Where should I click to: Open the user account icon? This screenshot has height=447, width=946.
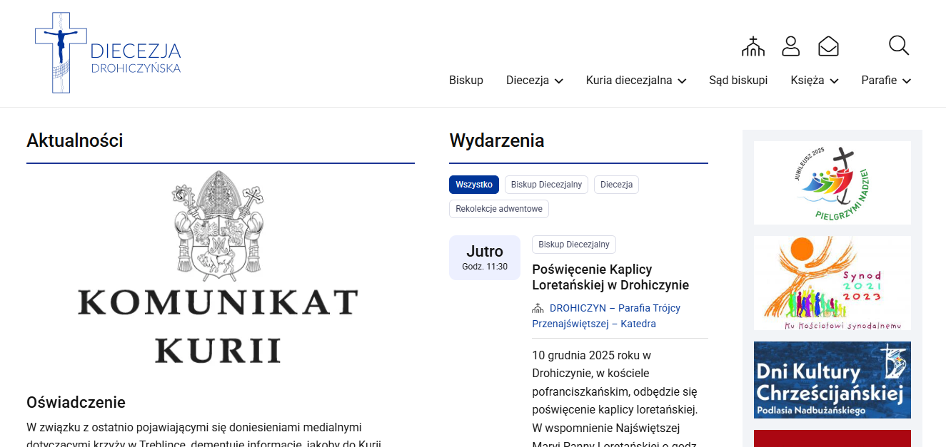tap(791, 46)
